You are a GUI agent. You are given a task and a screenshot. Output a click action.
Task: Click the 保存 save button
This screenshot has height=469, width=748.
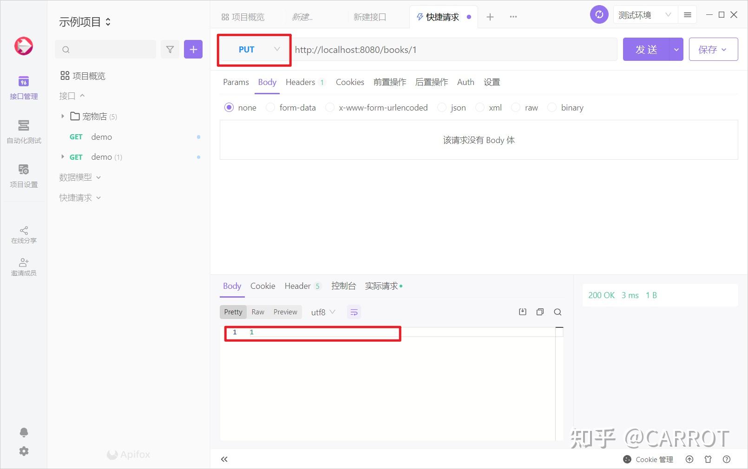coord(710,49)
